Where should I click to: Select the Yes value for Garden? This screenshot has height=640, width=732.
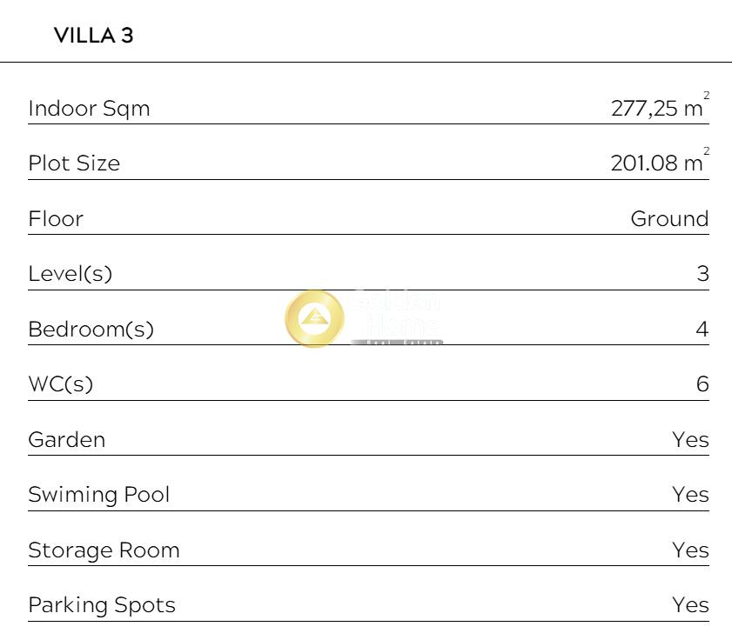point(690,440)
